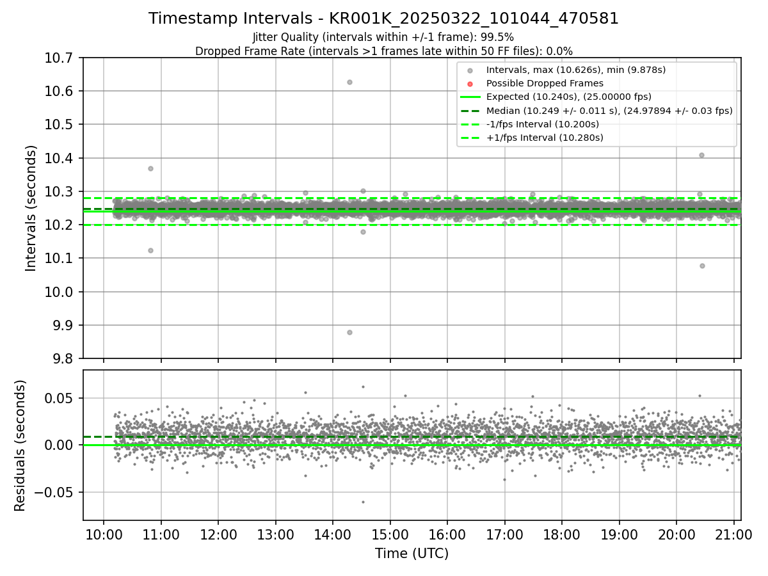This screenshot has width=768, height=576.
Task: Click legend entry 'Expected (10.240s), (25.00000 fps)'
Action: pyautogui.click(x=569, y=97)
